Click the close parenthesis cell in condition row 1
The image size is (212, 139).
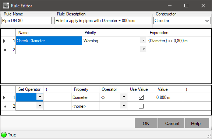click(x=197, y=97)
